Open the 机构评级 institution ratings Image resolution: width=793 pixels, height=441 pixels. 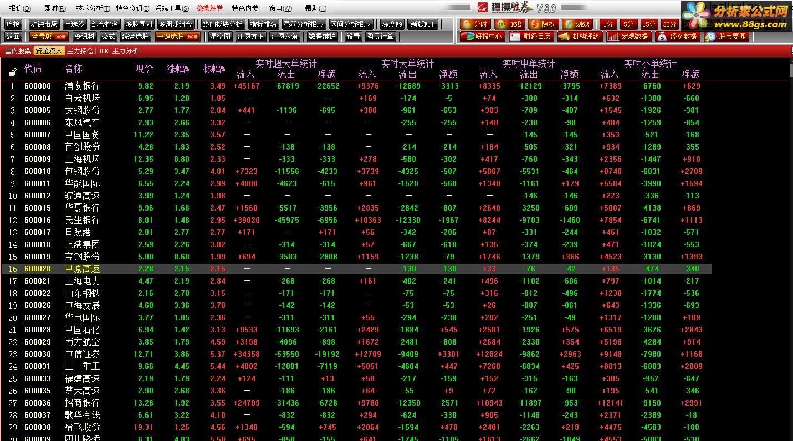point(580,37)
